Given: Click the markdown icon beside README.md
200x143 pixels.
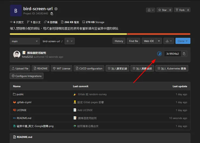Looking at the screenshot, I should (x=14, y=118).
